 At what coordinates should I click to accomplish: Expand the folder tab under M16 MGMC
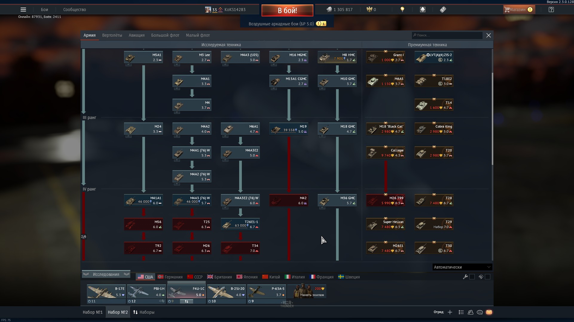tap(274, 65)
